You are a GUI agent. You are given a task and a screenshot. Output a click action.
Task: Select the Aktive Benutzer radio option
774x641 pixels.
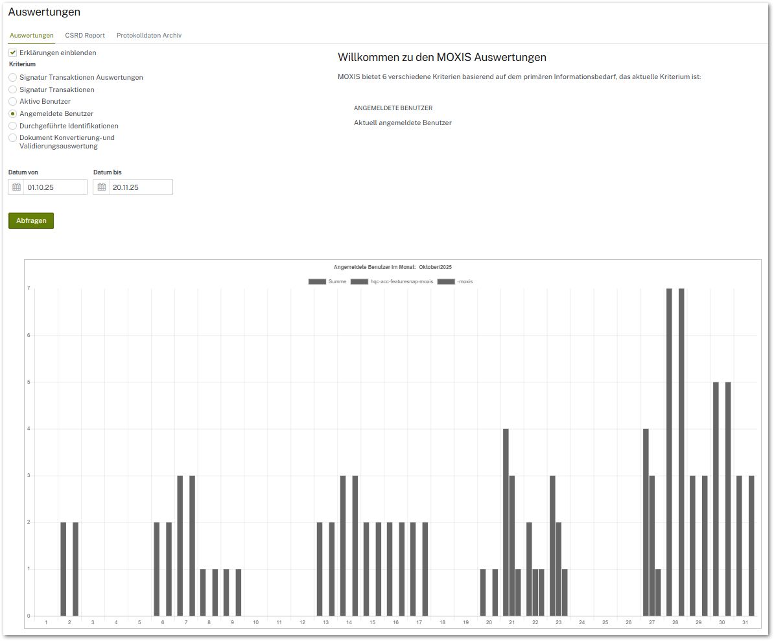coord(13,102)
